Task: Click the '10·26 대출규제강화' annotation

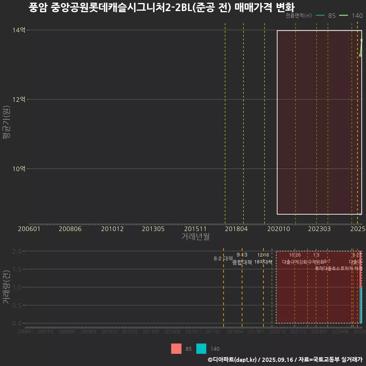Action: tap(295, 258)
